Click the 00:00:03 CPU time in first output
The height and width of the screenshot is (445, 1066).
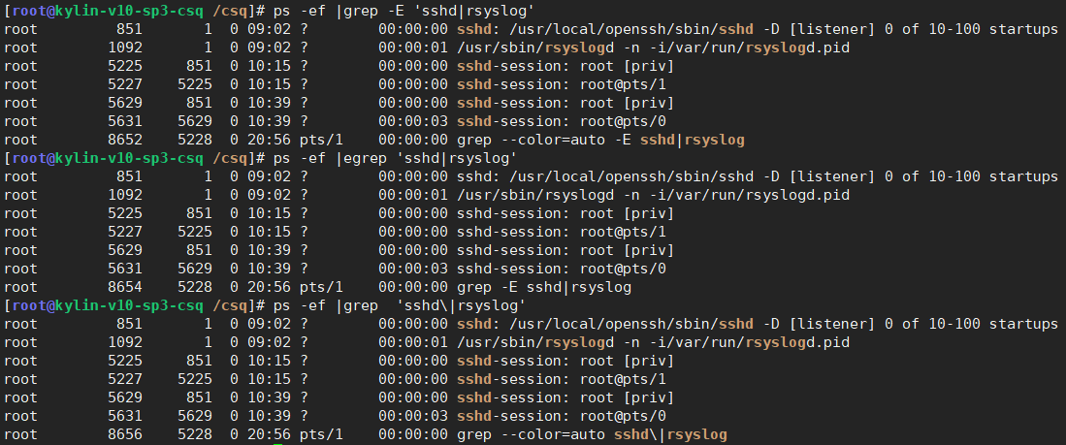pyautogui.click(x=412, y=121)
